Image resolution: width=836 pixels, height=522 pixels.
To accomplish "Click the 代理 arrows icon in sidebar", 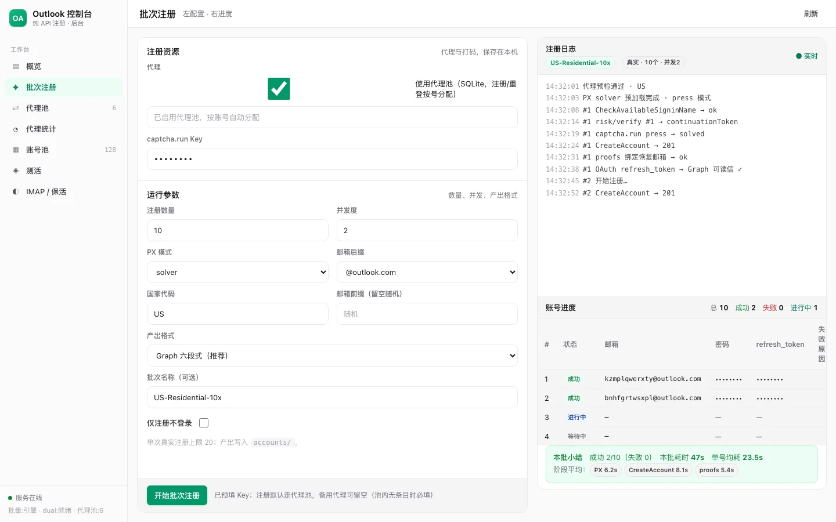I will click(x=16, y=108).
